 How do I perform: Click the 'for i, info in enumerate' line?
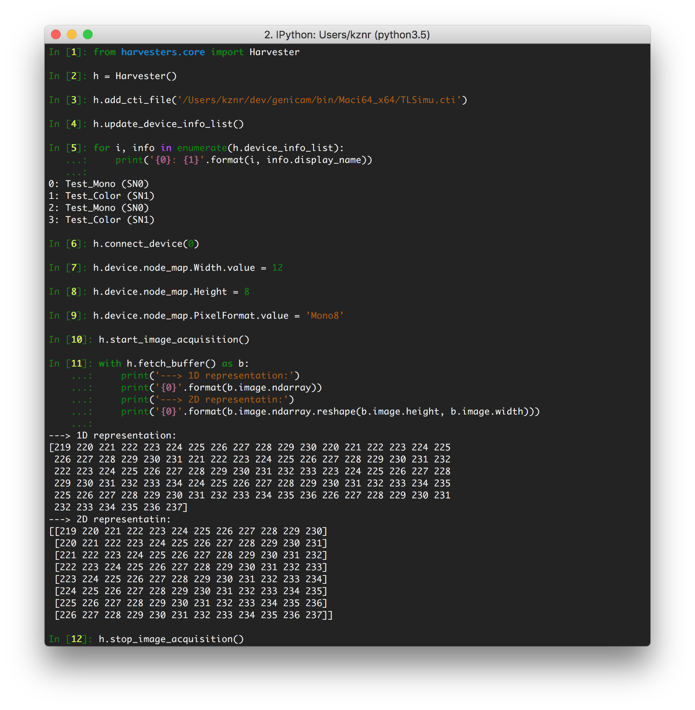[219, 148]
